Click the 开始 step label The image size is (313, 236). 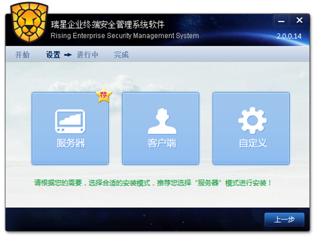pos(22,55)
